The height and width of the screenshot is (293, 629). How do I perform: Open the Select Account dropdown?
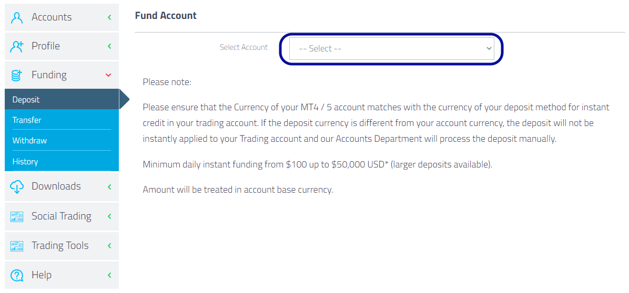tap(391, 48)
